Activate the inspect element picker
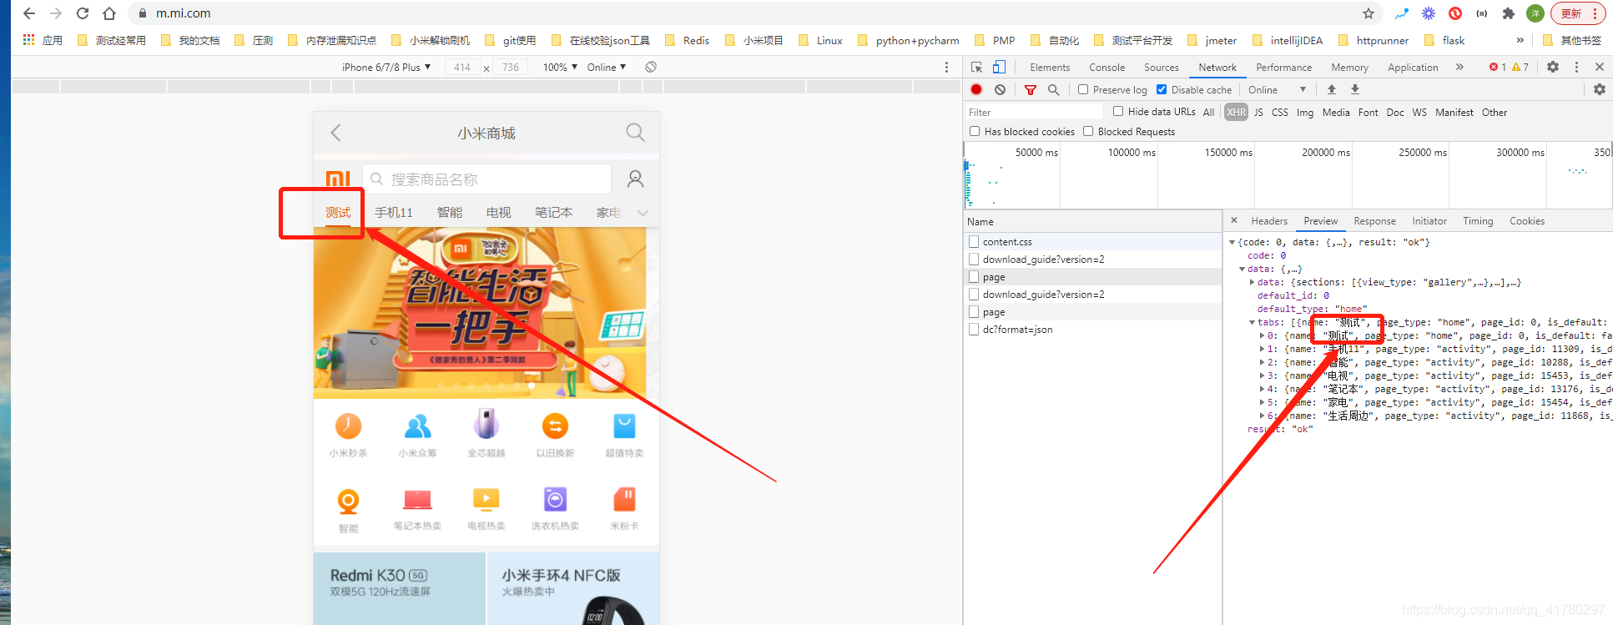The image size is (1613, 625). [977, 67]
